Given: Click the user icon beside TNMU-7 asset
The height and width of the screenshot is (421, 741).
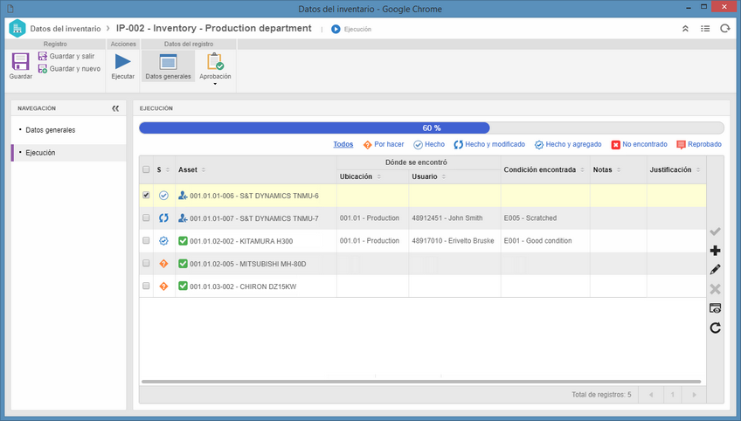Looking at the screenshot, I should 183,217.
